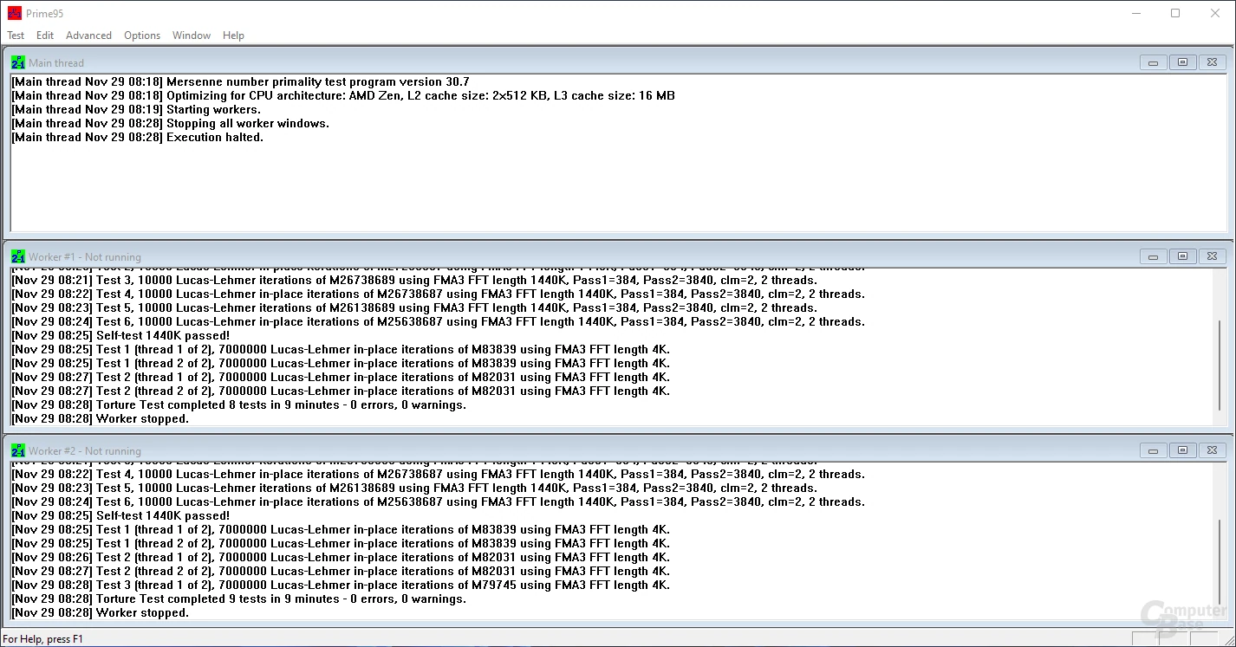
Task: Open the Test menu
Action: pos(16,36)
